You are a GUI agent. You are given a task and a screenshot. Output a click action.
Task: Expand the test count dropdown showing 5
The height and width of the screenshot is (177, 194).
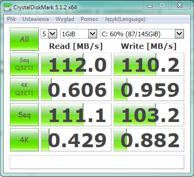[x=53, y=34]
